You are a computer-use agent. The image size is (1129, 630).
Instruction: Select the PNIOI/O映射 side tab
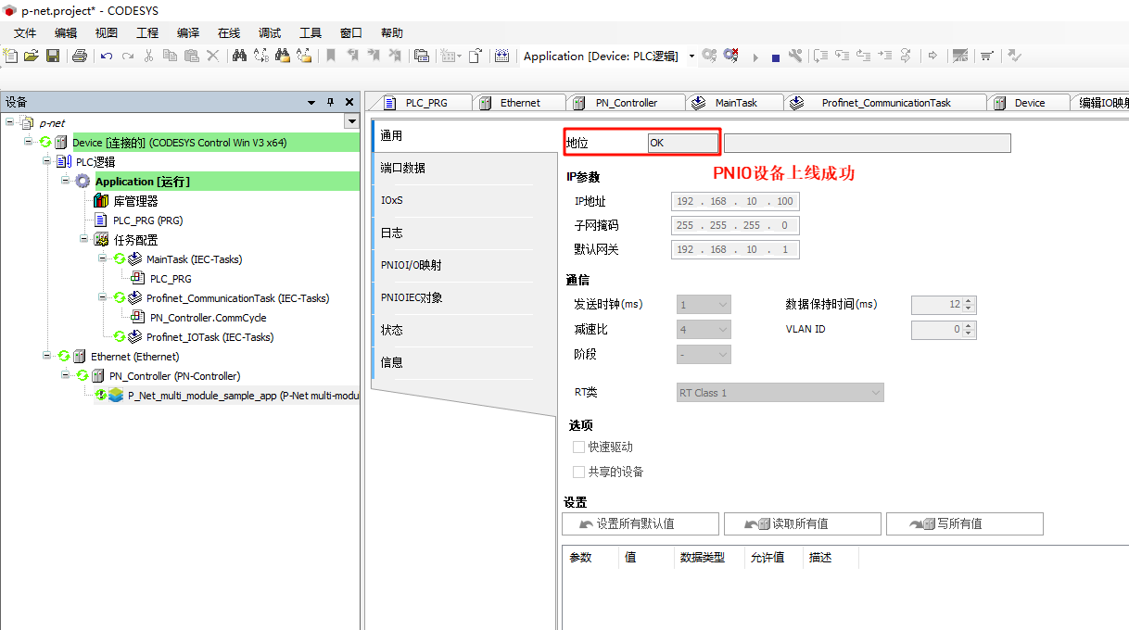[x=411, y=265]
